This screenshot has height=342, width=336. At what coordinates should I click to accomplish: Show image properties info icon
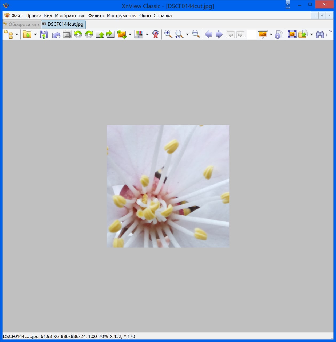pos(279,34)
